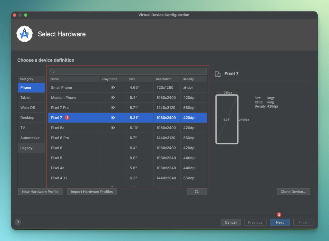Image resolution: width=329 pixels, height=241 pixels.
Task: Select the Medium Phone device row
Action: [128, 98]
